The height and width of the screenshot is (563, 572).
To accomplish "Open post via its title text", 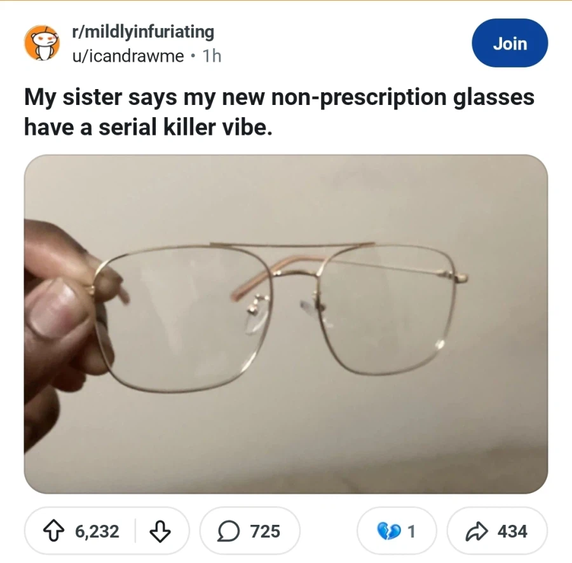I will [x=279, y=112].
